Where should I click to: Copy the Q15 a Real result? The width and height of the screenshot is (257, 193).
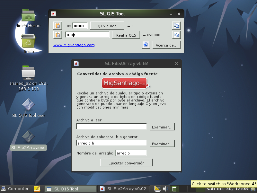tap(176, 25)
